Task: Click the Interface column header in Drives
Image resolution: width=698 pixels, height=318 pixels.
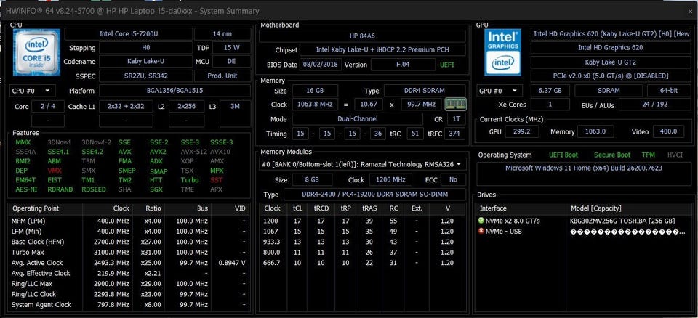Action: (x=496, y=208)
